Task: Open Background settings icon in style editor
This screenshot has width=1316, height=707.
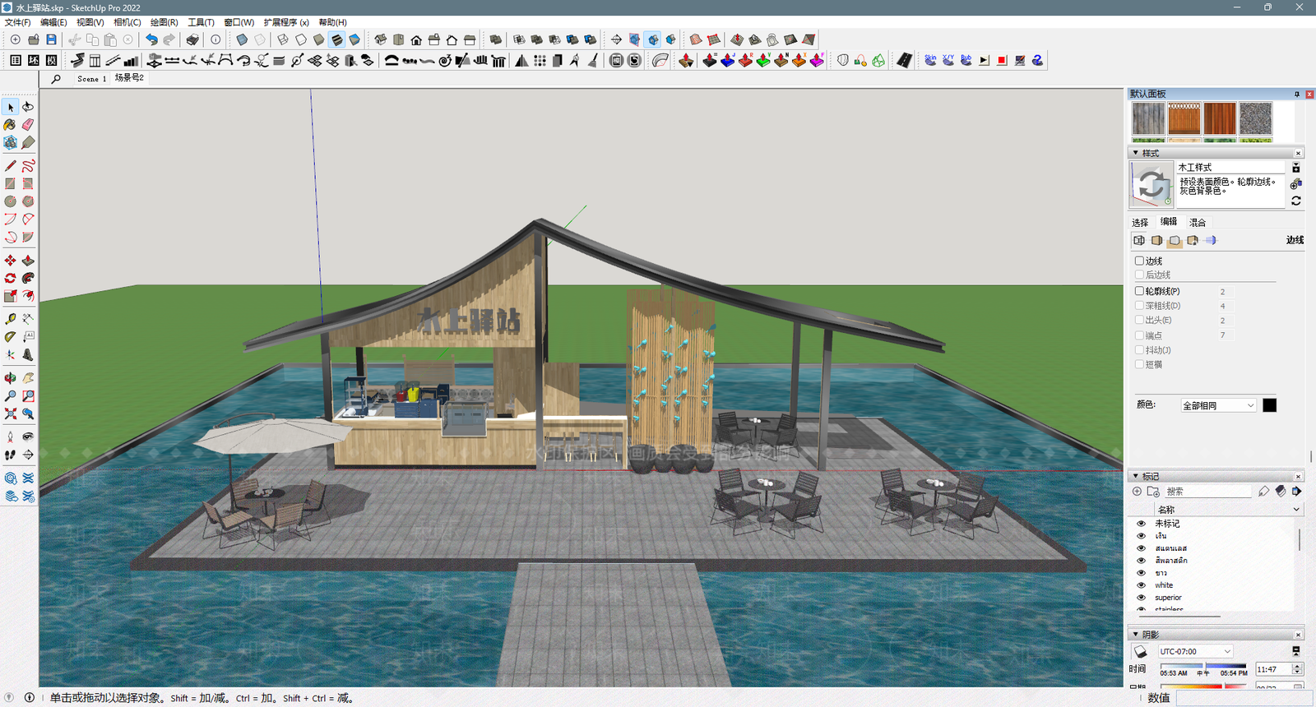Action: 1175,241
